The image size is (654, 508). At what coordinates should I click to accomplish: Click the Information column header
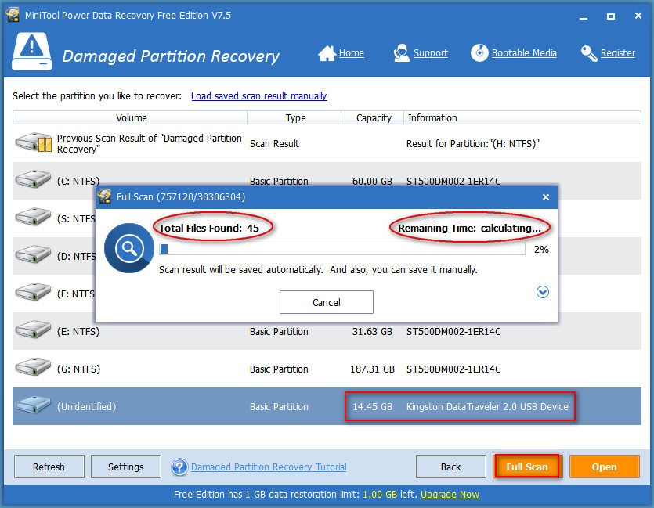coord(522,118)
